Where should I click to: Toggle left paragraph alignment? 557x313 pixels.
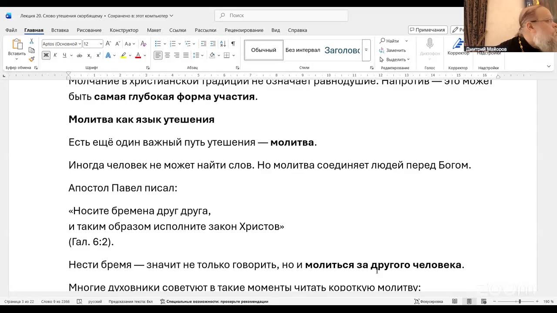158,55
